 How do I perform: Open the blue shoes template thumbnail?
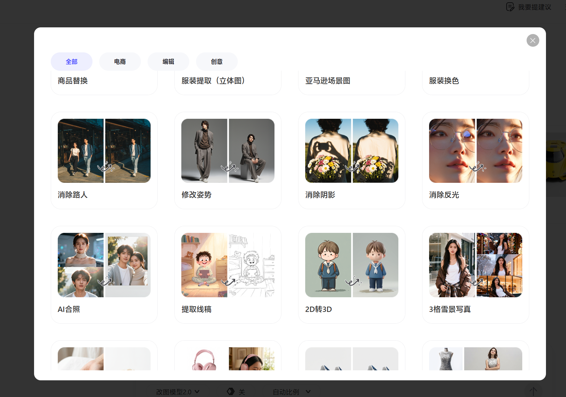tap(352, 359)
